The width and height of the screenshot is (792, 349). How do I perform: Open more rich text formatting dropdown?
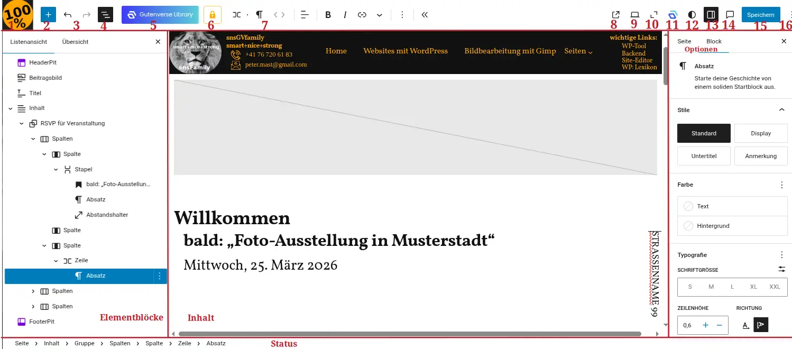coord(380,15)
